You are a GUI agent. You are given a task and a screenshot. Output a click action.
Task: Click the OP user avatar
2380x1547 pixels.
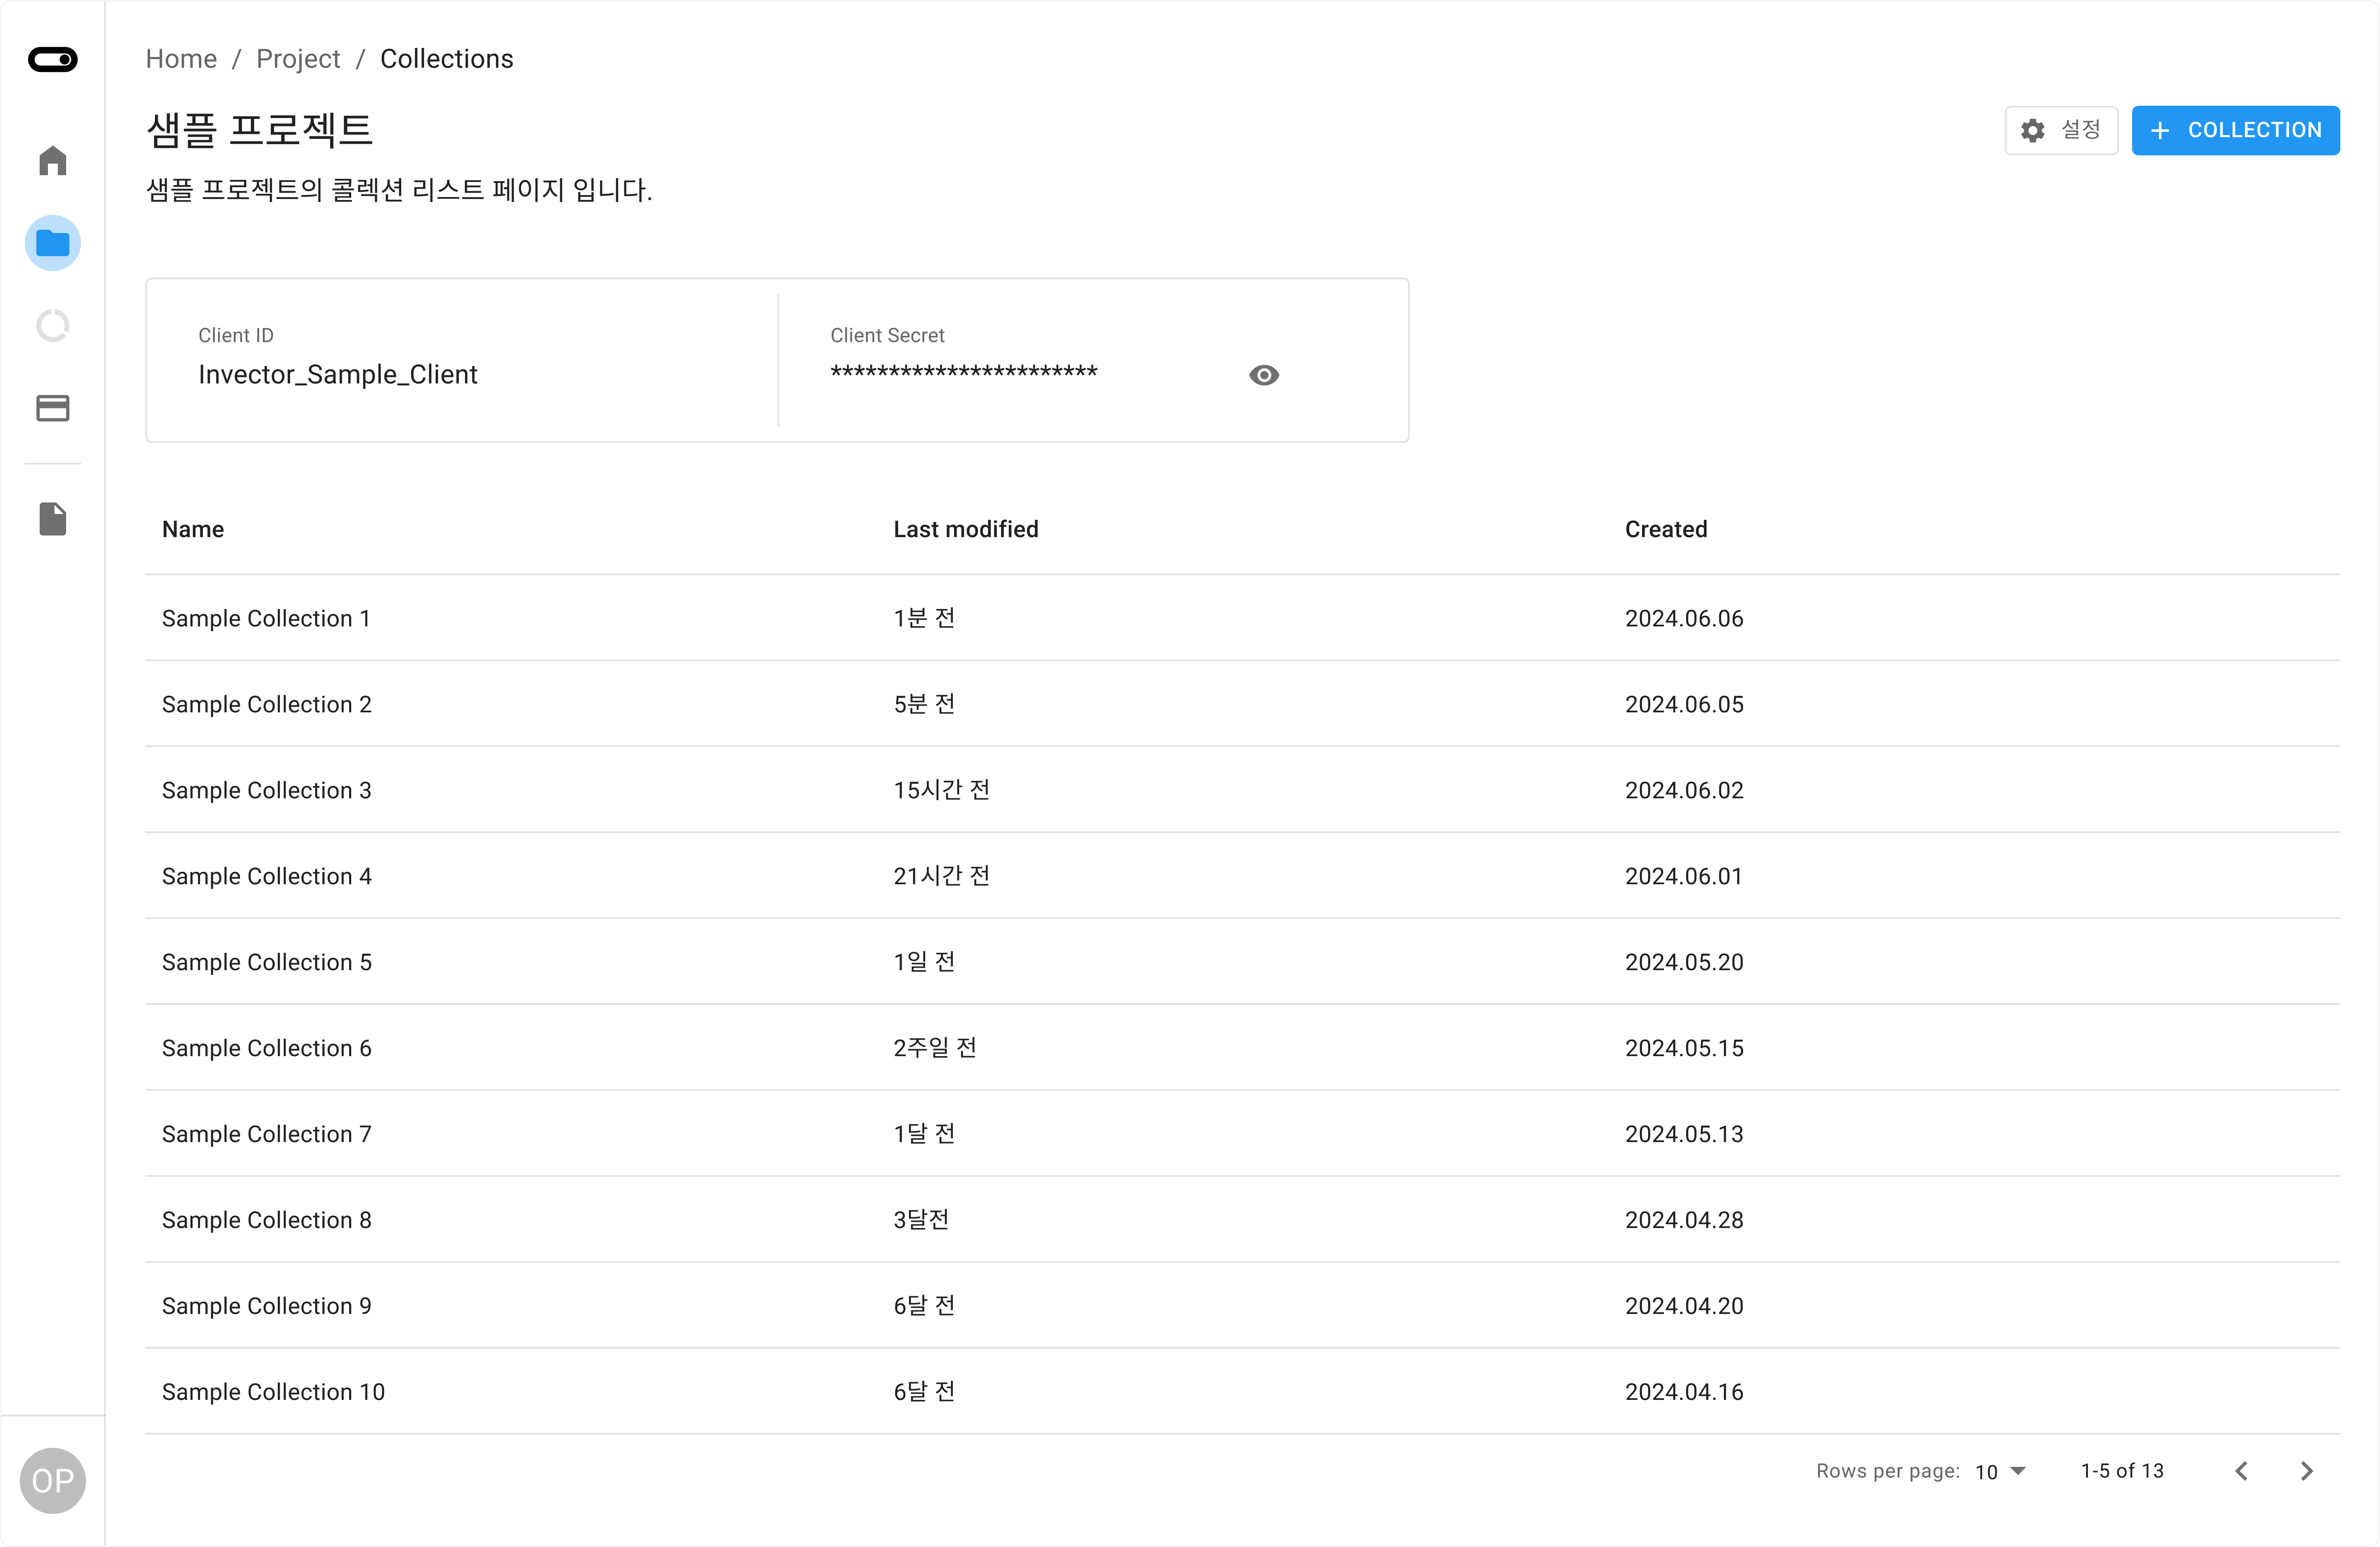tap(53, 1480)
